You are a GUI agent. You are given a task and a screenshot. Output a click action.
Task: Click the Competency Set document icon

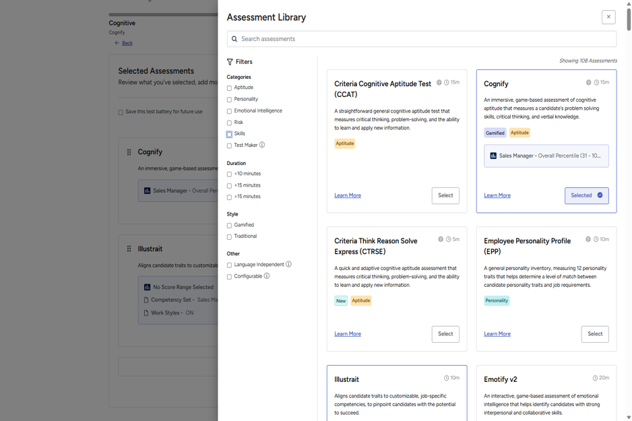(146, 300)
